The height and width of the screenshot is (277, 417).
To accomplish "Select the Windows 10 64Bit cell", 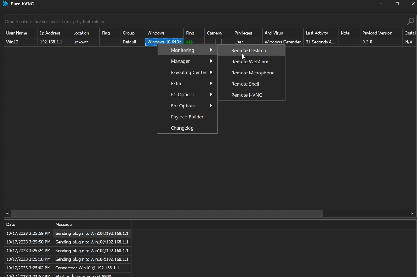I will point(164,42).
